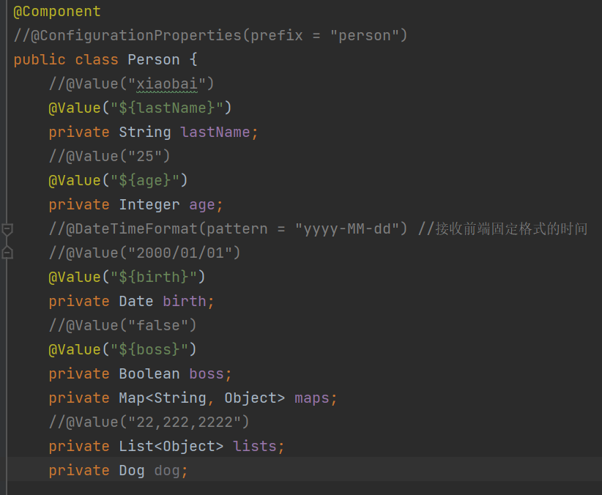Click the commented @ConfigurationProperties line
The image size is (602, 495).
coord(210,36)
